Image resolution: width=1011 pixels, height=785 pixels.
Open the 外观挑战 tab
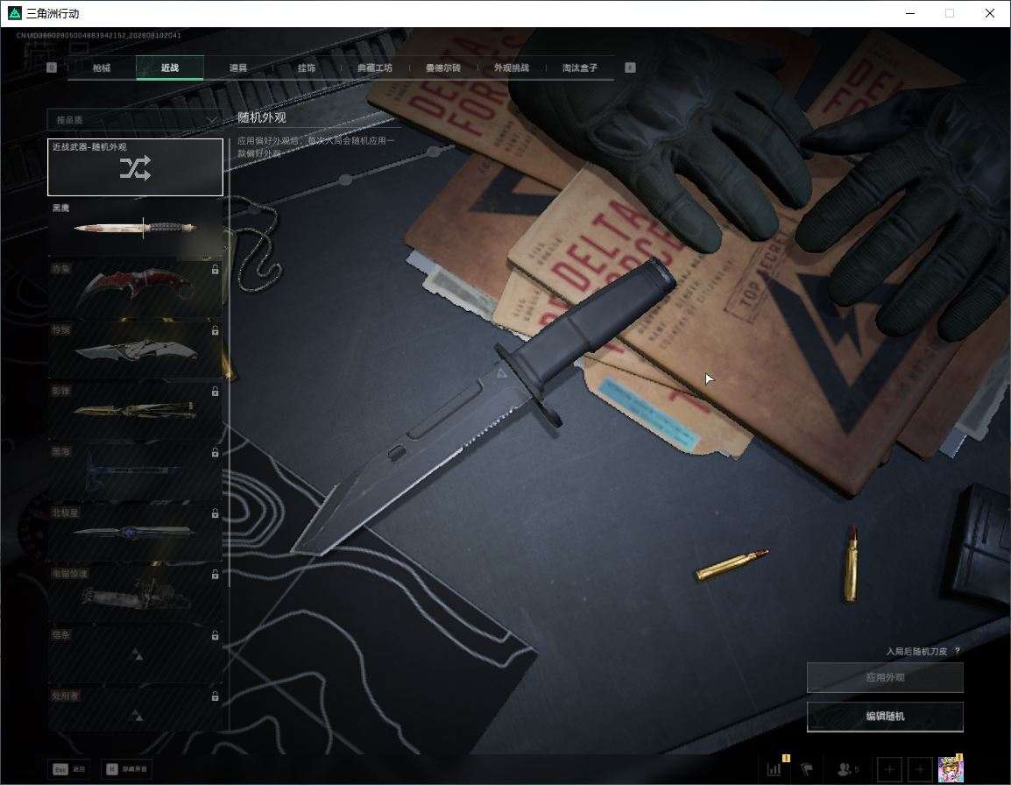coord(512,67)
